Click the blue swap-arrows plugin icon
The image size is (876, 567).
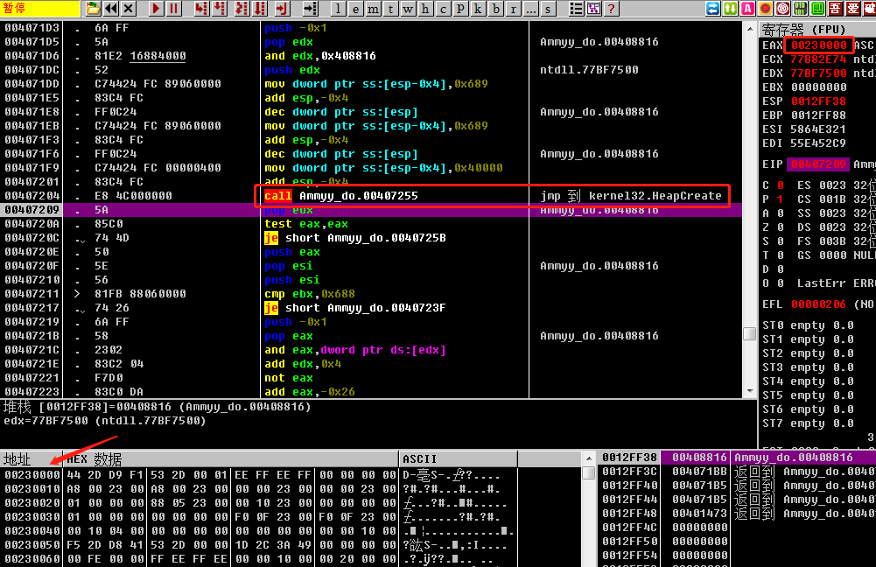pos(713,9)
